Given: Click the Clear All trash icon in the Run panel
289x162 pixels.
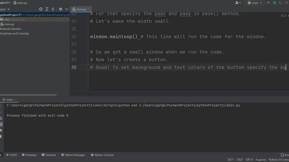Looking at the screenshot, I should tap(1, 136).
